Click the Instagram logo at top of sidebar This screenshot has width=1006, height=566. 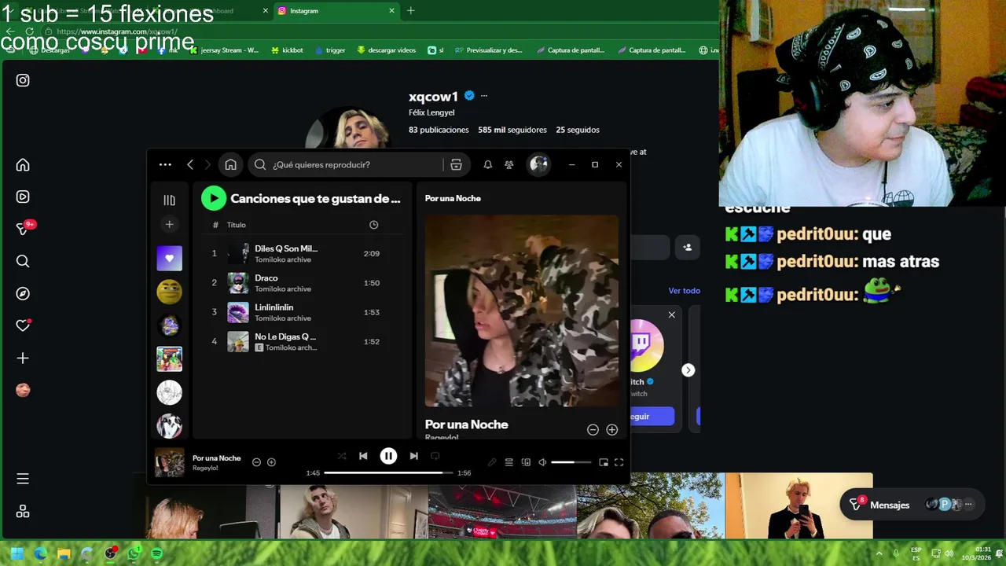coord(23,80)
